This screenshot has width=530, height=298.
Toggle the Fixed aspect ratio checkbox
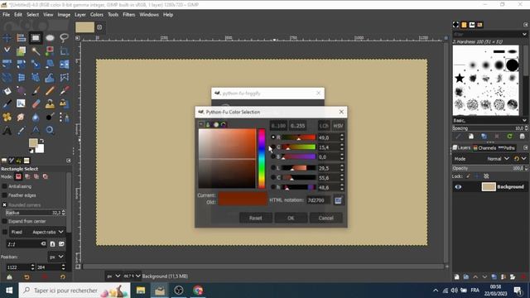click(x=4, y=232)
